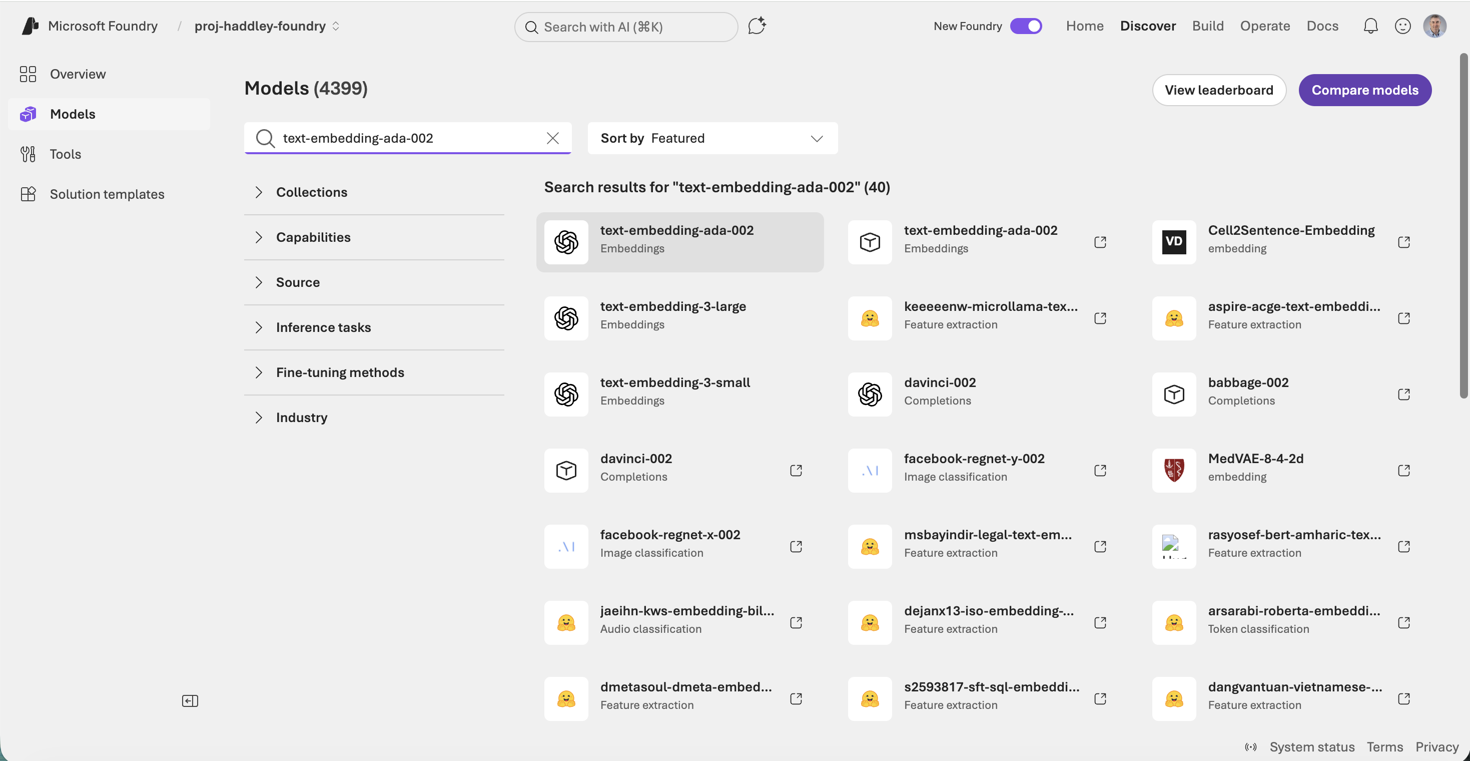
Task: Click the AI chat sparkle icon
Action: pos(757,26)
